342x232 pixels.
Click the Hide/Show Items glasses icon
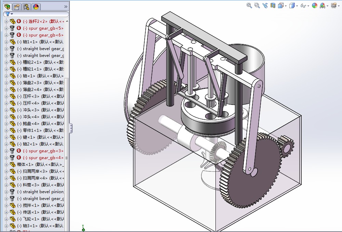303,6
